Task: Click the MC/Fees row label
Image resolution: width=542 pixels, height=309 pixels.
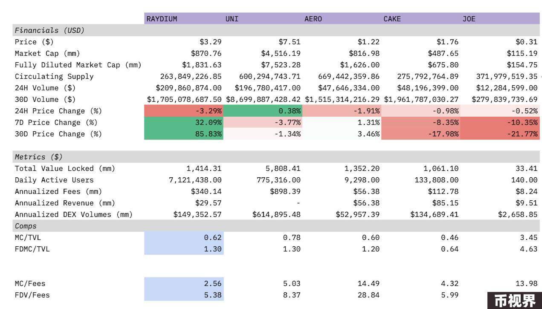Action: coord(30,283)
